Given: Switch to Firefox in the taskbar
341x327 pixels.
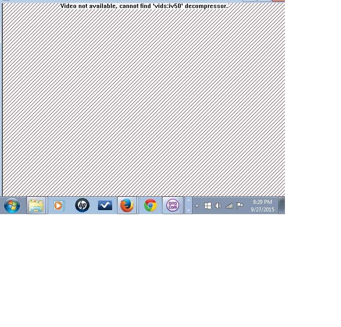Looking at the screenshot, I should [127, 205].
